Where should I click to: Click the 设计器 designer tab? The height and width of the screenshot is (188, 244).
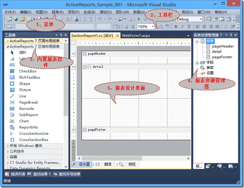pyautogui.click(x=82, y=164)
